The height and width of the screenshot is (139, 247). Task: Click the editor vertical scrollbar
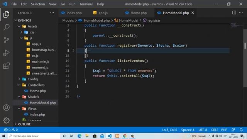[x=245, y=58]
